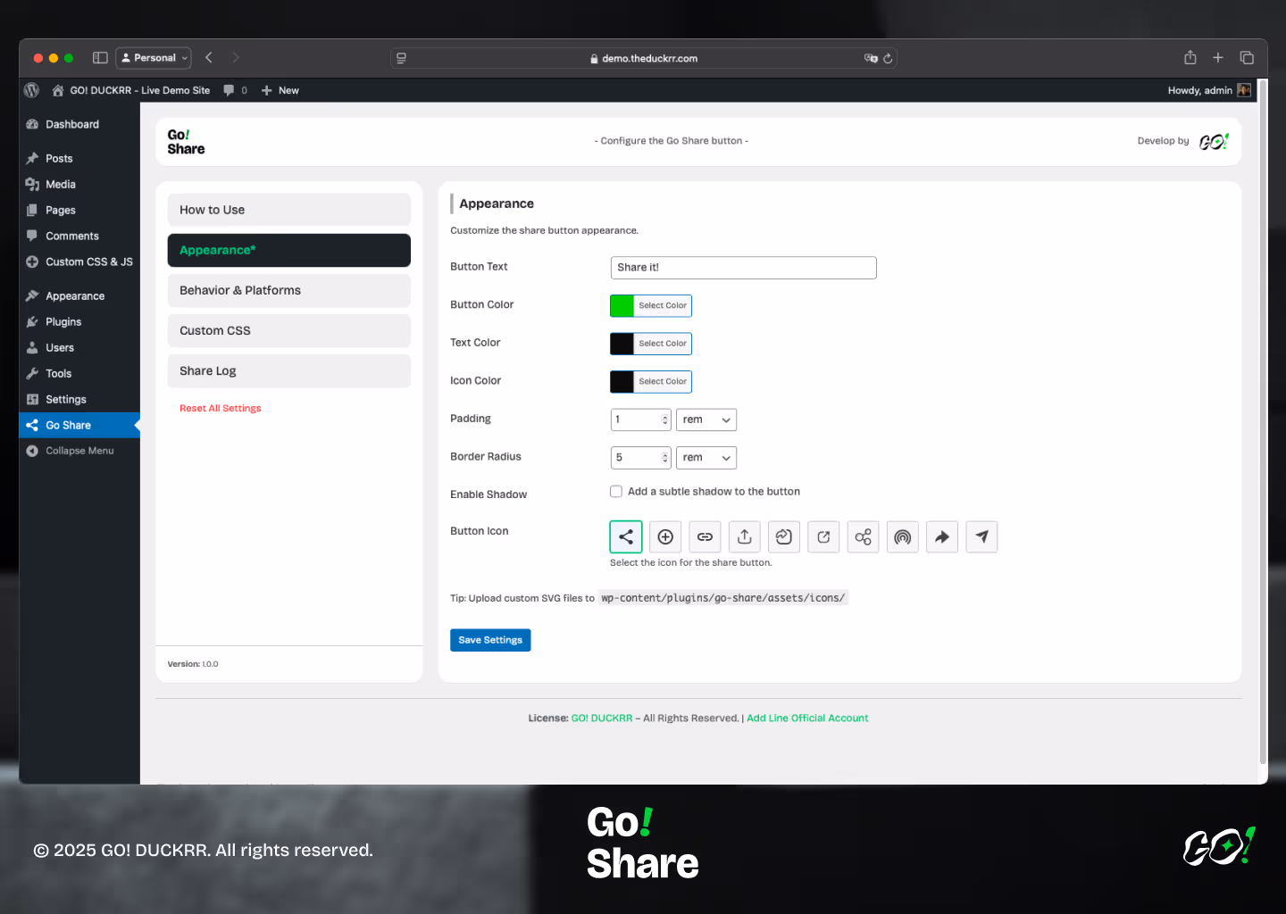The image size is (1286, 914).
Task: Open the Padding unit dropdown
Action: click(706, 420)
